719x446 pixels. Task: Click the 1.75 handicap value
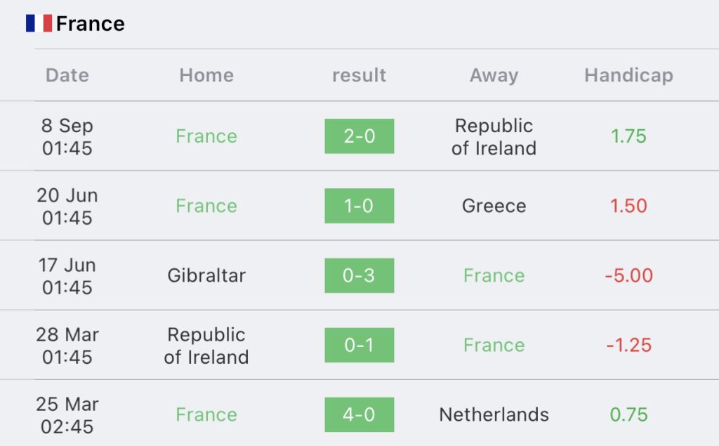628,136
